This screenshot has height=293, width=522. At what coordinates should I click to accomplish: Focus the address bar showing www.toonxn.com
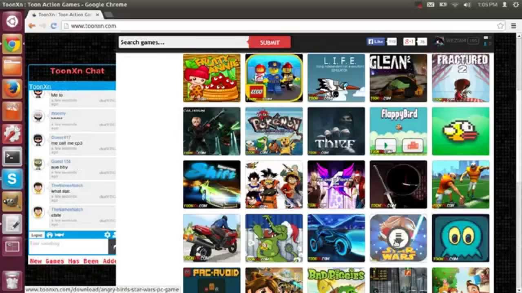[x=281, y=26]
